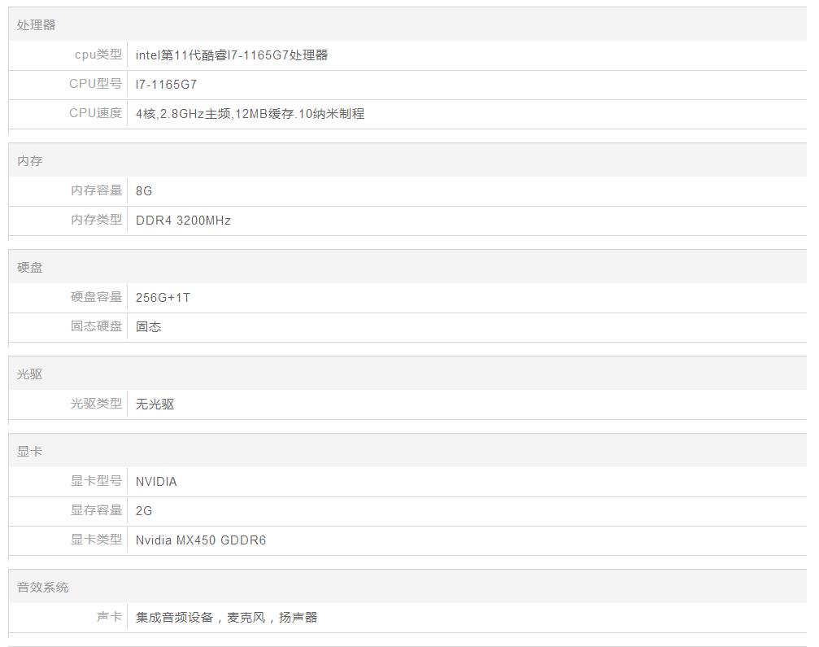The width and height of the screenshot is (819, 647).
Task: Click the 256G+1T disk capacity value
Action: point(163,298)
